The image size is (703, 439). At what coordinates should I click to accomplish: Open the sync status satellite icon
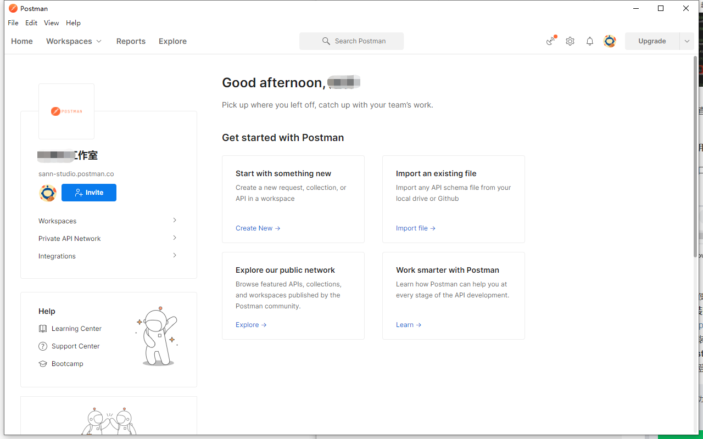[551, 41]
